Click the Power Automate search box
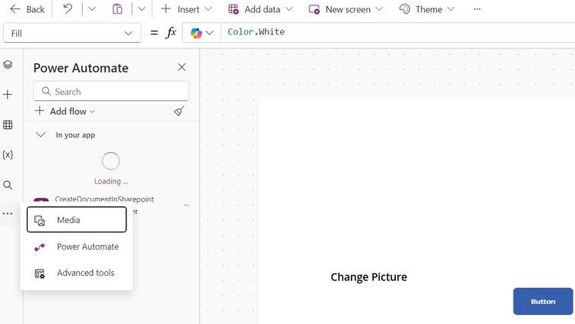This screenshot has height=324, width=575. pos(111,91)
